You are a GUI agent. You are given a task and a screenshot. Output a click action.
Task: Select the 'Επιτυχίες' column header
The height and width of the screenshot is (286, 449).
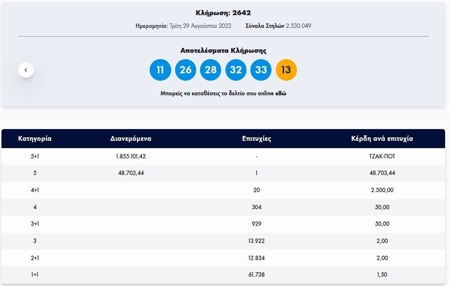point(256,138)
